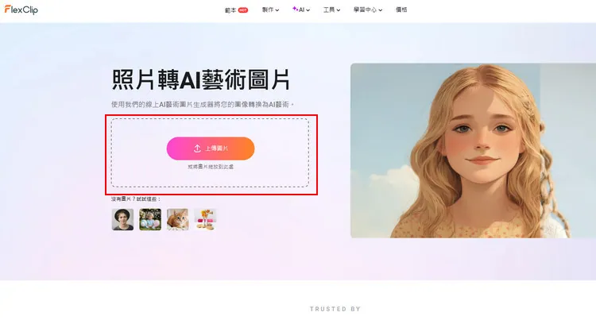Select the flower vase sample photo
Screen dimensions: 596x320
tap(205, 219)
